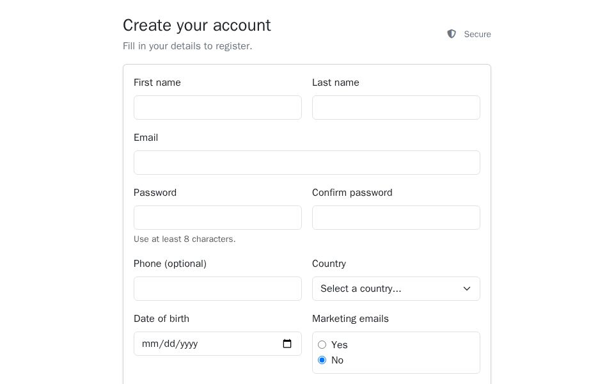This screenshot has height=384, width=614.
Task: Click the Fill in your details subtitle
Action: pos(187,45)
